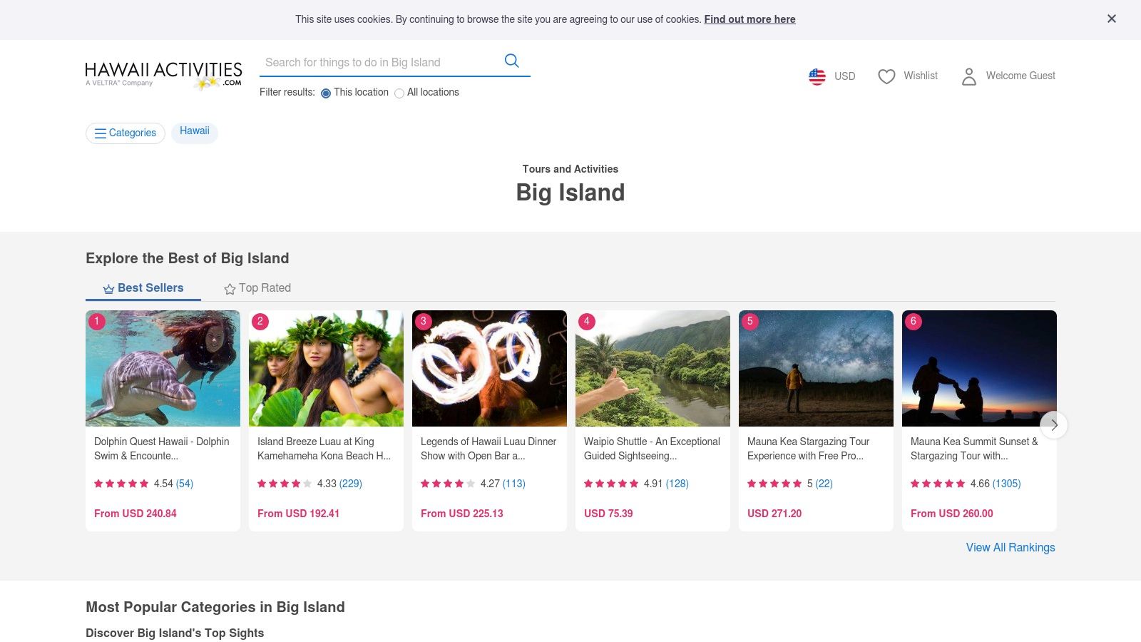
Task: Click the "Find out more here" link
Action: [x=749, y=19]
